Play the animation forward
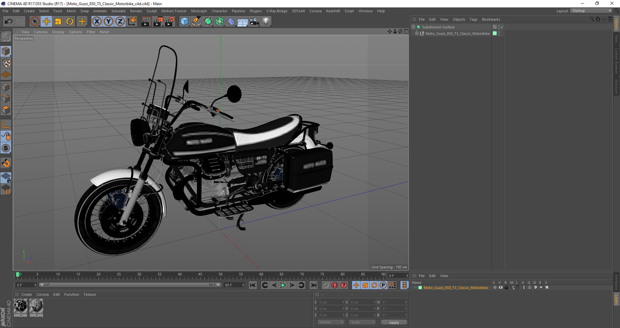The height and width of the screenshot is (328, 620). tap(283, 285)
